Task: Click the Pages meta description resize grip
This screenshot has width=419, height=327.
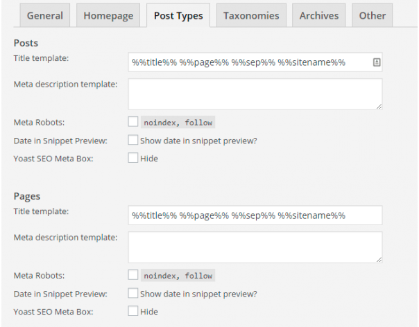Action: 379,259
